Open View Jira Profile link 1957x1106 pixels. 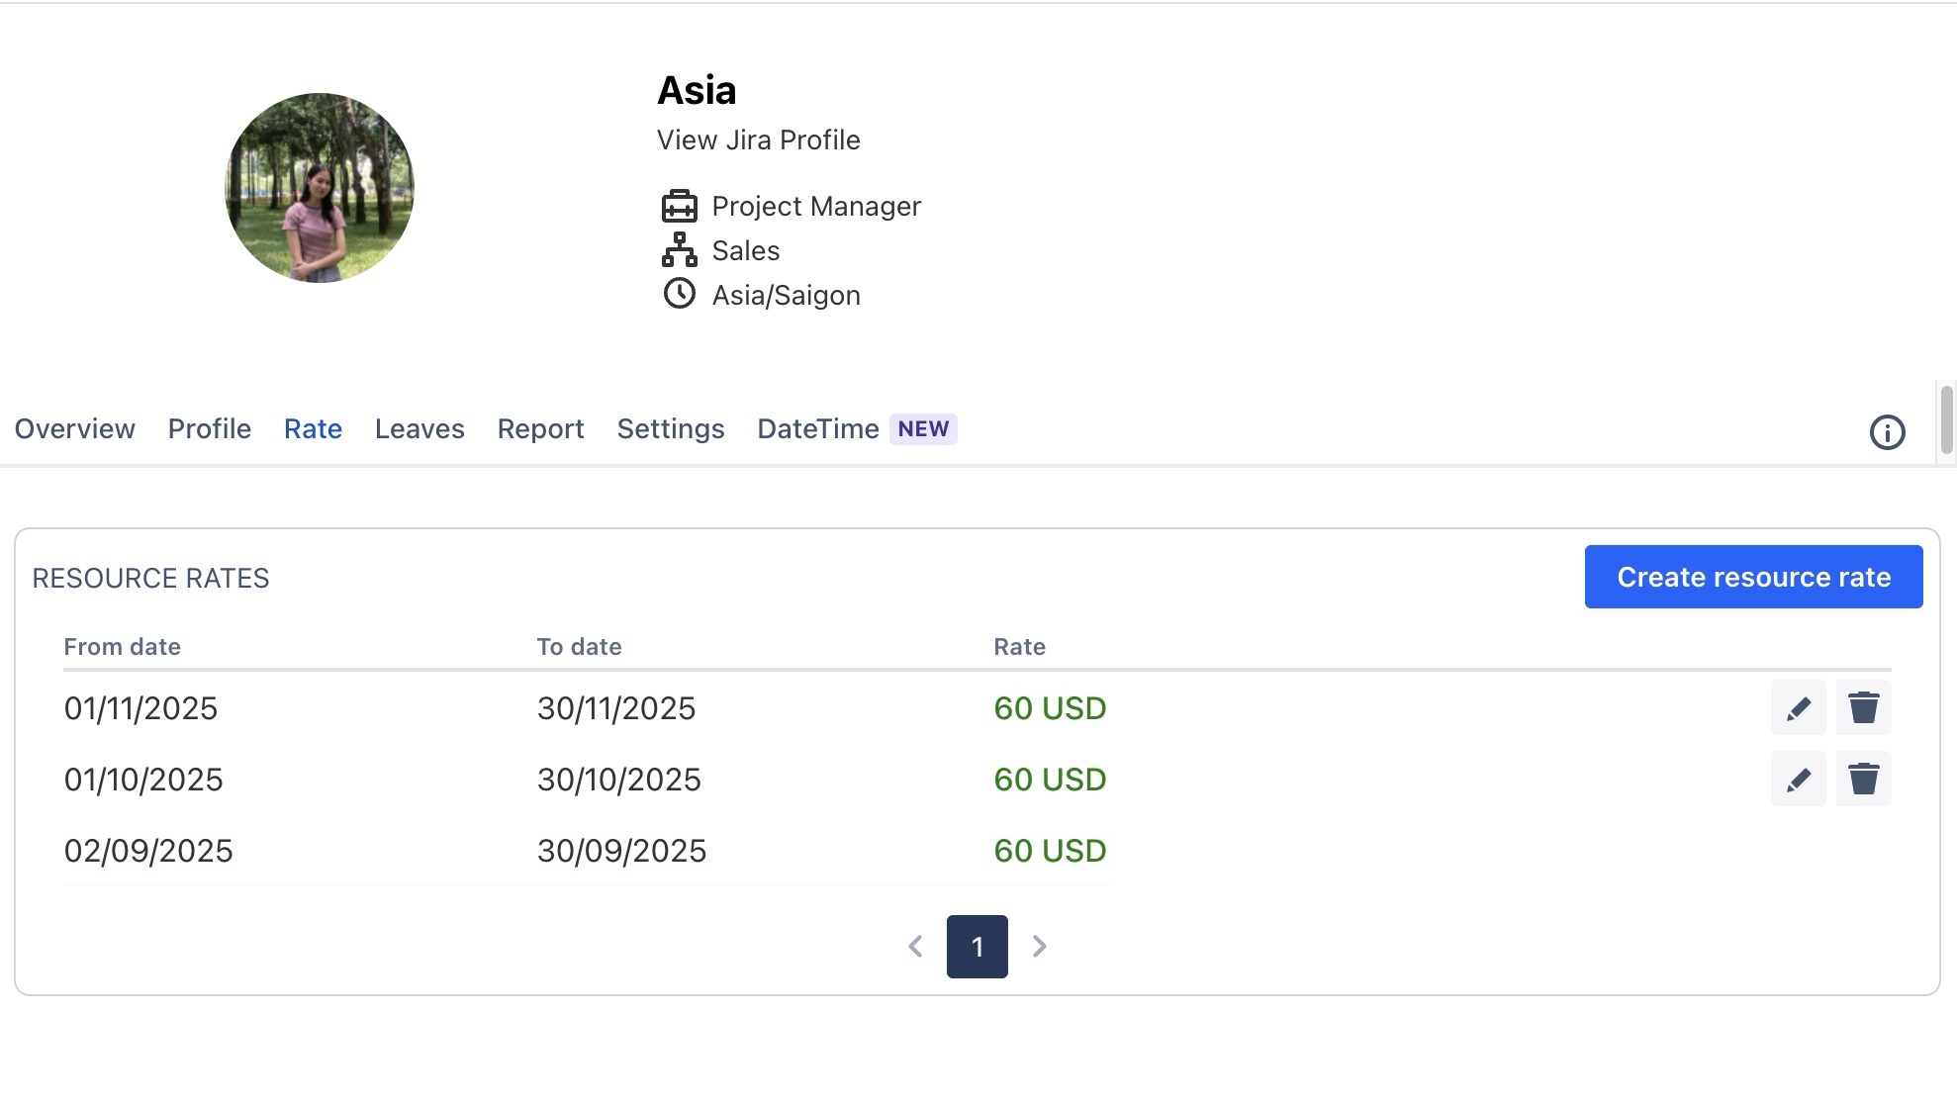(758, 139)
